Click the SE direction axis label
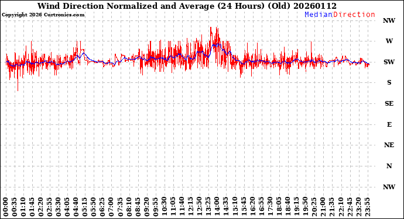This screenshot has width=404, height=219. (389, 103)
